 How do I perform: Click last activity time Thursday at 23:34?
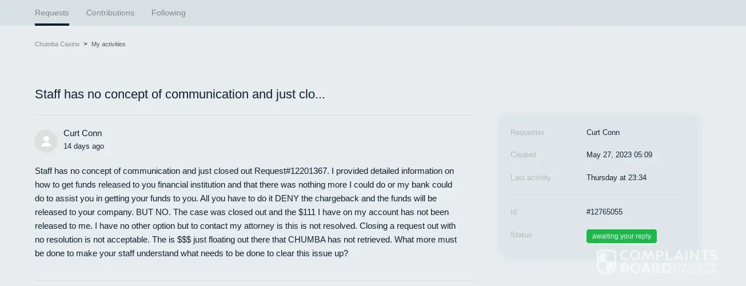click(x=616, y=178)
